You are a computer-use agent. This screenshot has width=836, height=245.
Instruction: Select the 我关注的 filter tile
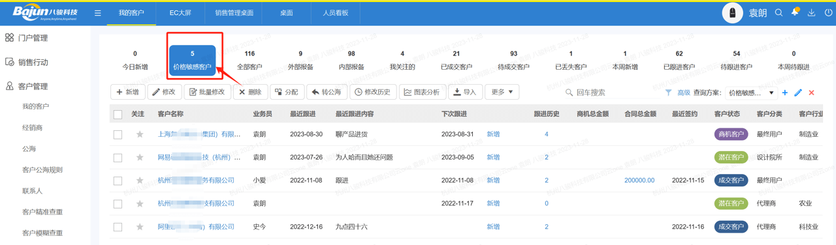[402, 61]
